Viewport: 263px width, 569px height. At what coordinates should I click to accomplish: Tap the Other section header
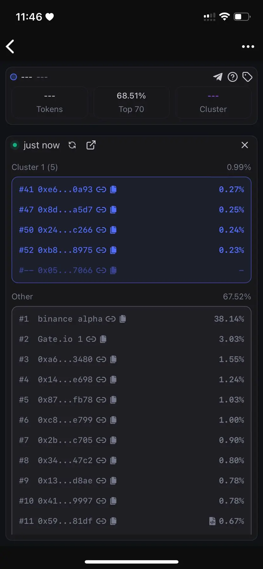tap(22, 297)
